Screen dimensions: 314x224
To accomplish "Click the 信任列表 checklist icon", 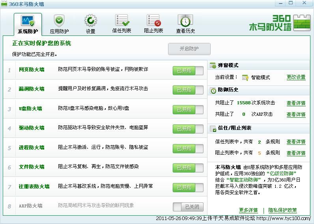I will click(122, 20).
